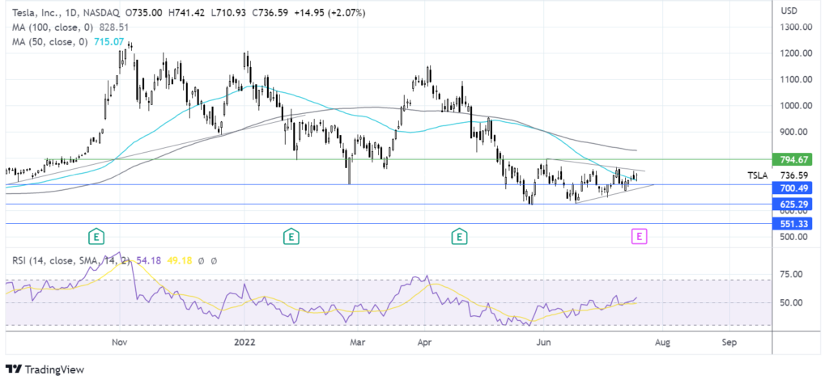829x384 pixels.
Task: Click the green earnings E marker after 2022
Action: 291,236
